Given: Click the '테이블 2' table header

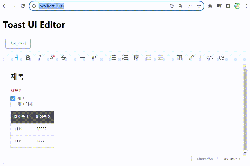Looking at the screenshot, I should pos(43,117).
